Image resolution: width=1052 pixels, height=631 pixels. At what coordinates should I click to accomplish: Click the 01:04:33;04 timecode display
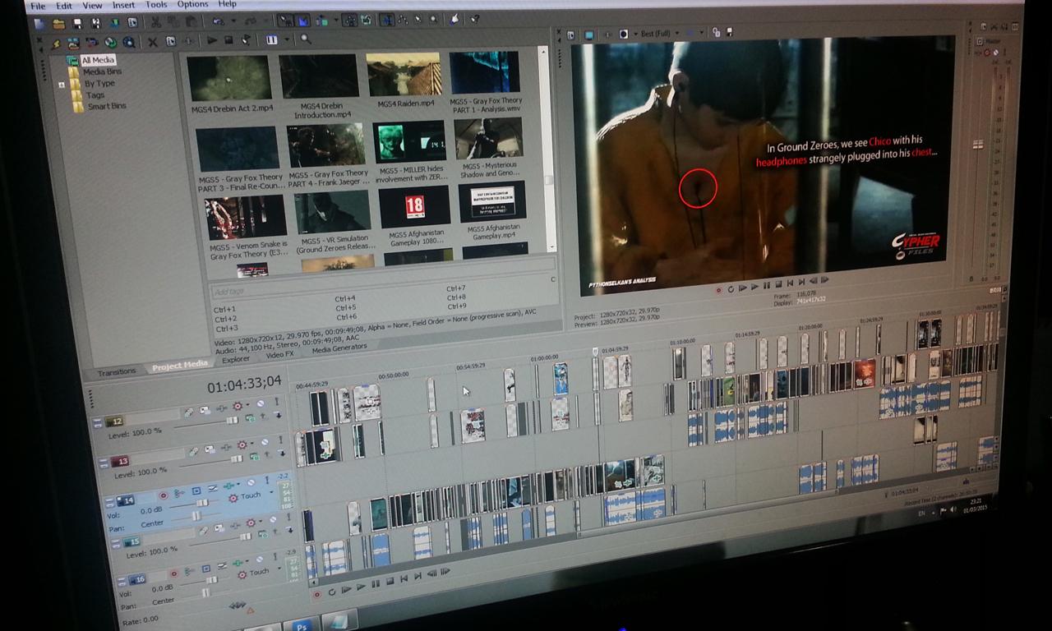pyautogui.click(x=244, y=383)
